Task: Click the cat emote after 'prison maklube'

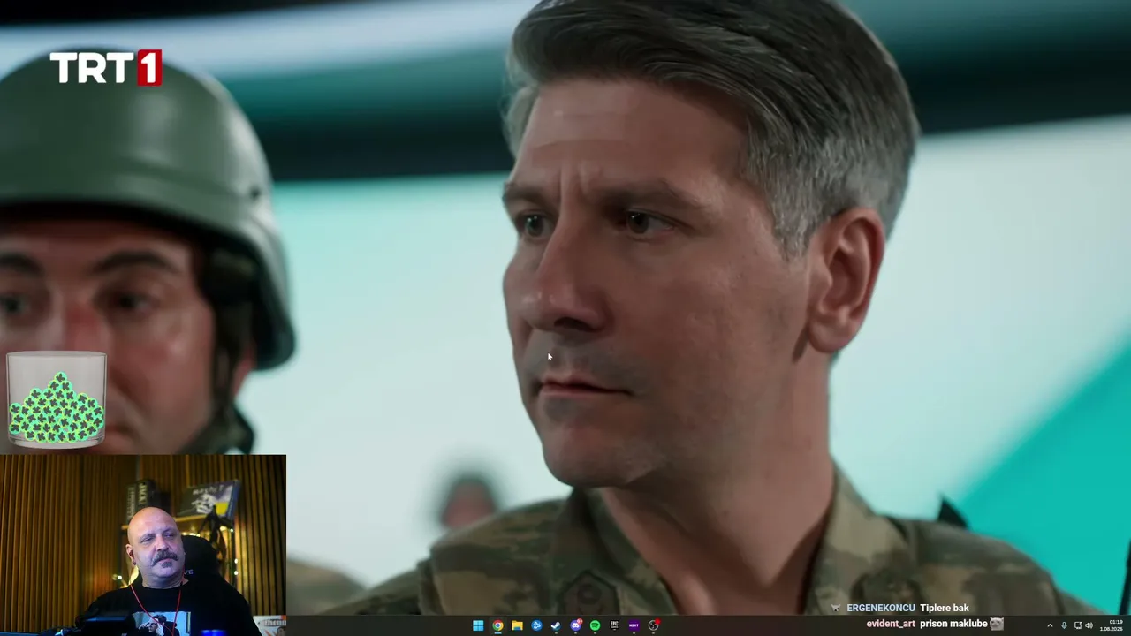Action: click(997, 624)
